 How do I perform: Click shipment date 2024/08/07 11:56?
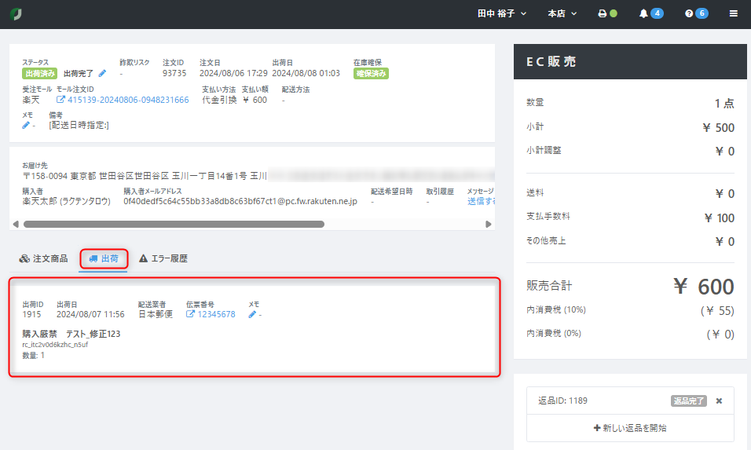point(90,314)
